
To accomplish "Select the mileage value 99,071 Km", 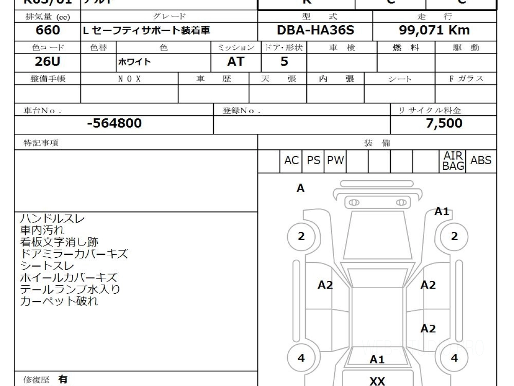I will coord(434,30).
